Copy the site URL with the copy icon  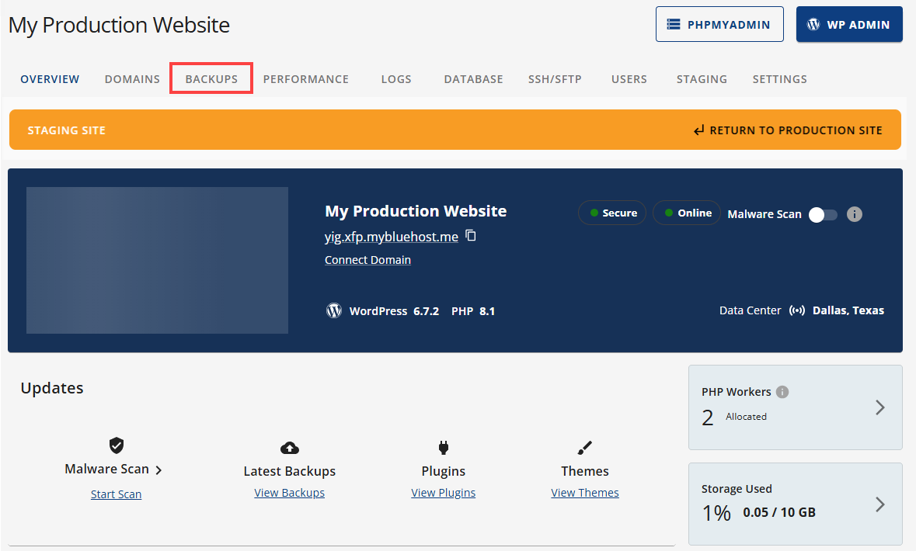pyautogui.click(x=470, y=236)
